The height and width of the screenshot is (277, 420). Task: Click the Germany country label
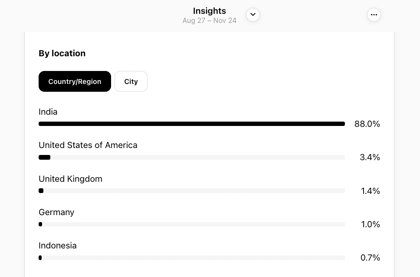pyautogui.click(x=56, y=212)
